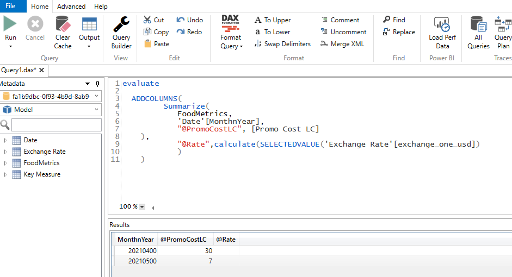Load Power BI Perf Data

442,33
